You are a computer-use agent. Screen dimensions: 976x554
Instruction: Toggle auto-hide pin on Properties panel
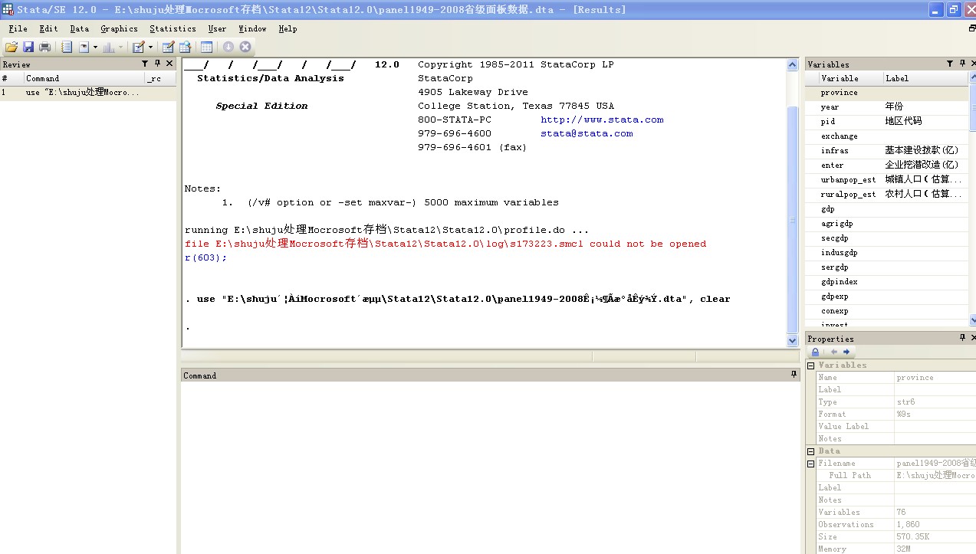click(x=963, y=338)
